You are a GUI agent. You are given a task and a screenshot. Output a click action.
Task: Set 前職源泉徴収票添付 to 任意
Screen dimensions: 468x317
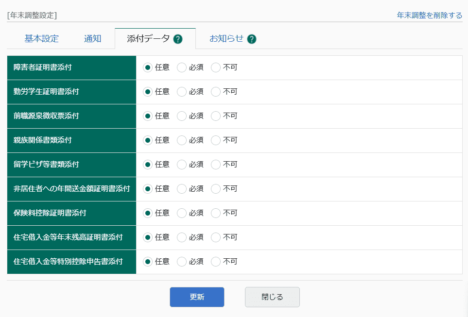(147, 116)
